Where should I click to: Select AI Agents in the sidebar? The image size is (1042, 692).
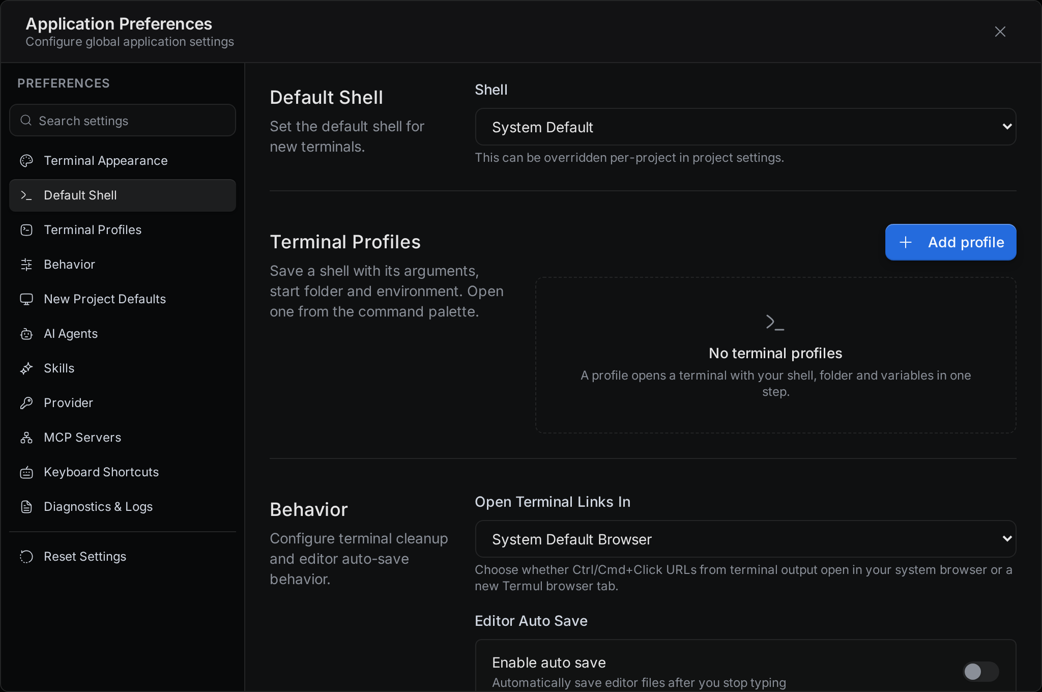tap(123, 334)
